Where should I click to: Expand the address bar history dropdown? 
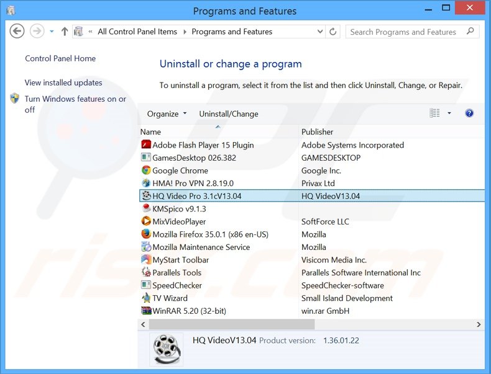click(319, 32)
